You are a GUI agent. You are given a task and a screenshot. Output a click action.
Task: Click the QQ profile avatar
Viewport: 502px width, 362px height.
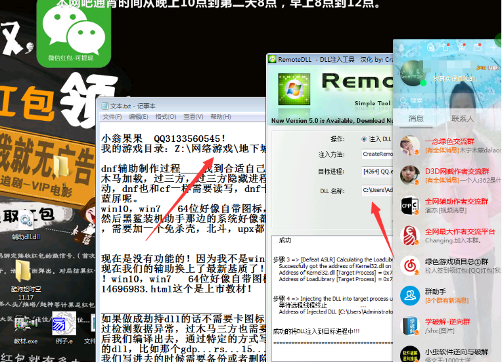(413, 73)
